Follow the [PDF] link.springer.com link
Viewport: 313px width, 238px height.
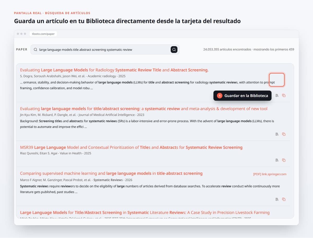pyautogui.click(x=270, y=174)
